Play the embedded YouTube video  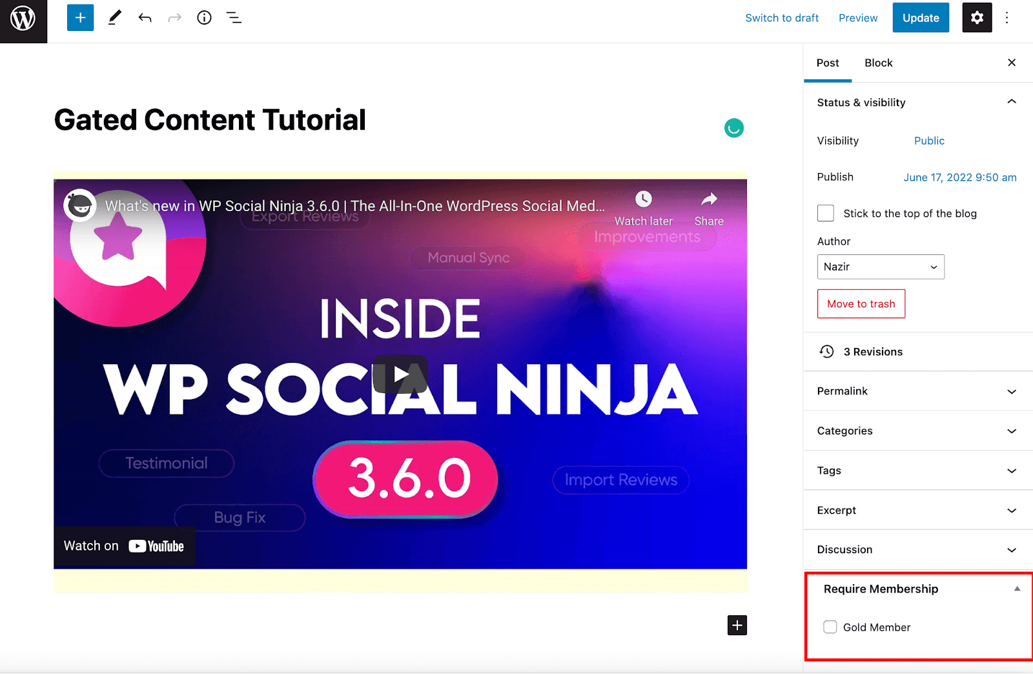(x=400, y=374)
